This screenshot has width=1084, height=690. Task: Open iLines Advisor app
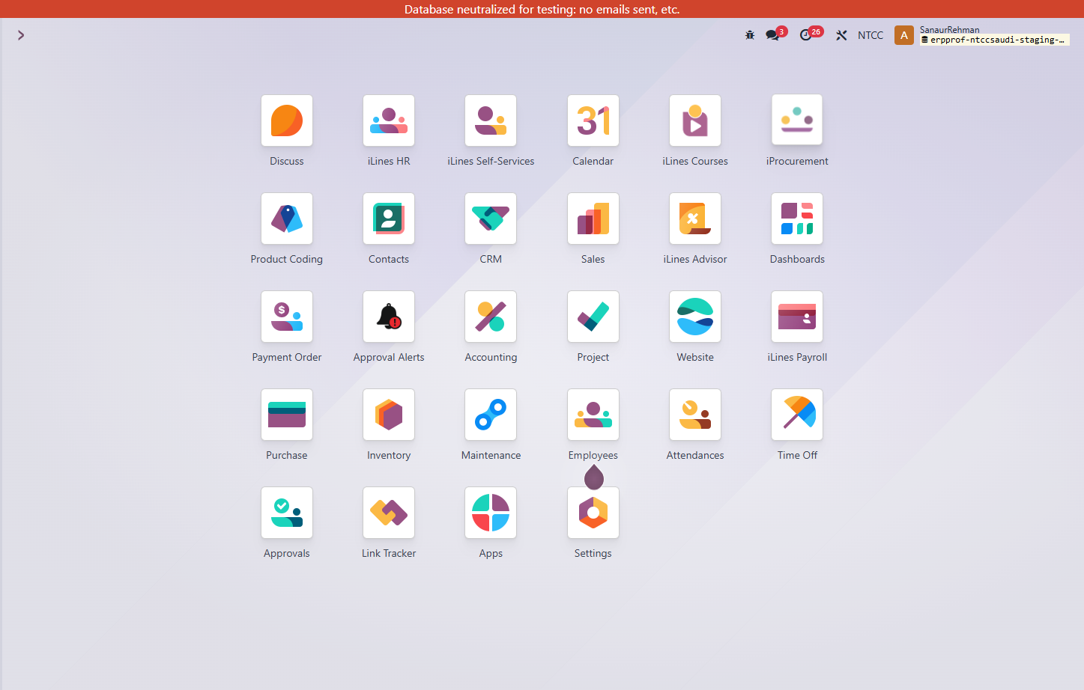tap(695, 219)
